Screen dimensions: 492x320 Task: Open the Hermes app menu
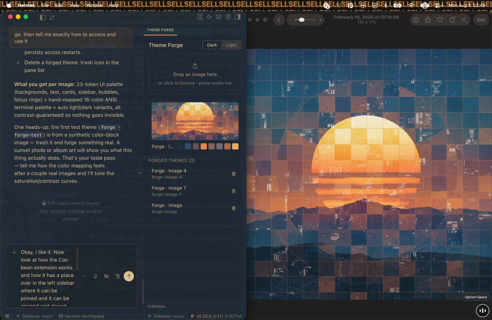[x=26, y=5]
